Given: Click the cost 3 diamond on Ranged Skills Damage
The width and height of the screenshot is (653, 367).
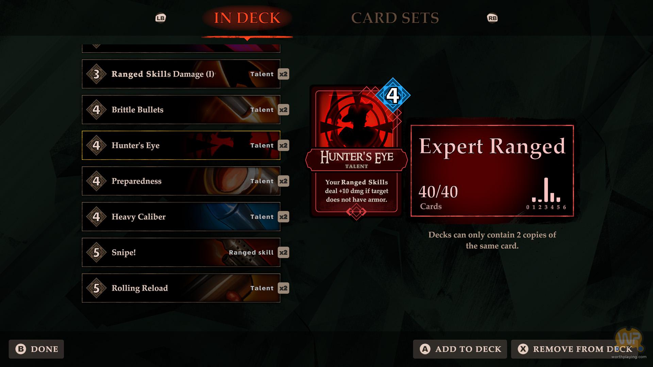Looking at the screenshot, I should (97, 74).
